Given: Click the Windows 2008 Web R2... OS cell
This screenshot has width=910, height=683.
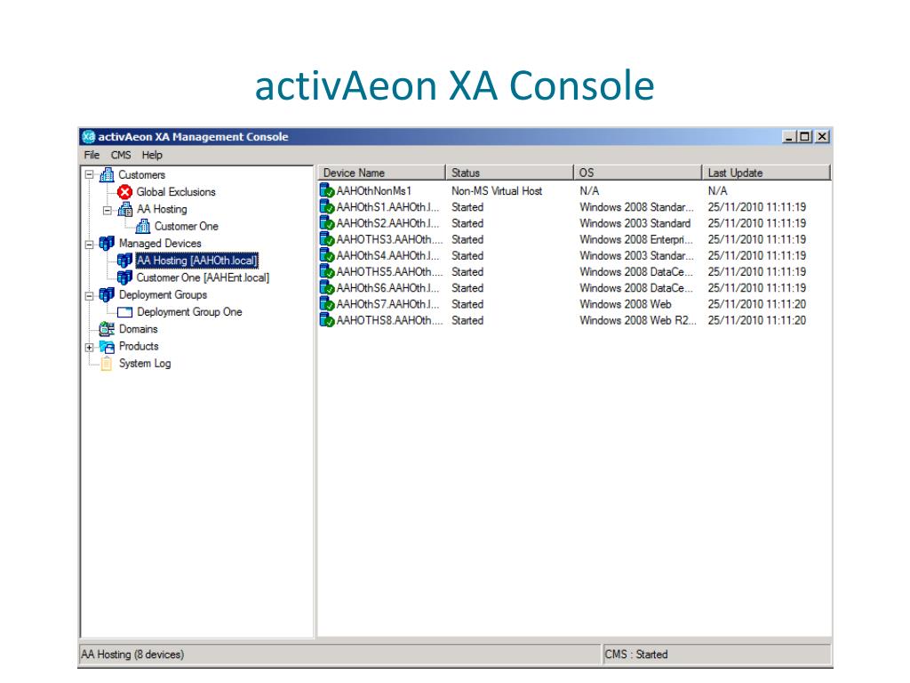Looking at the screenshot, I should click(x=638, y=320).
